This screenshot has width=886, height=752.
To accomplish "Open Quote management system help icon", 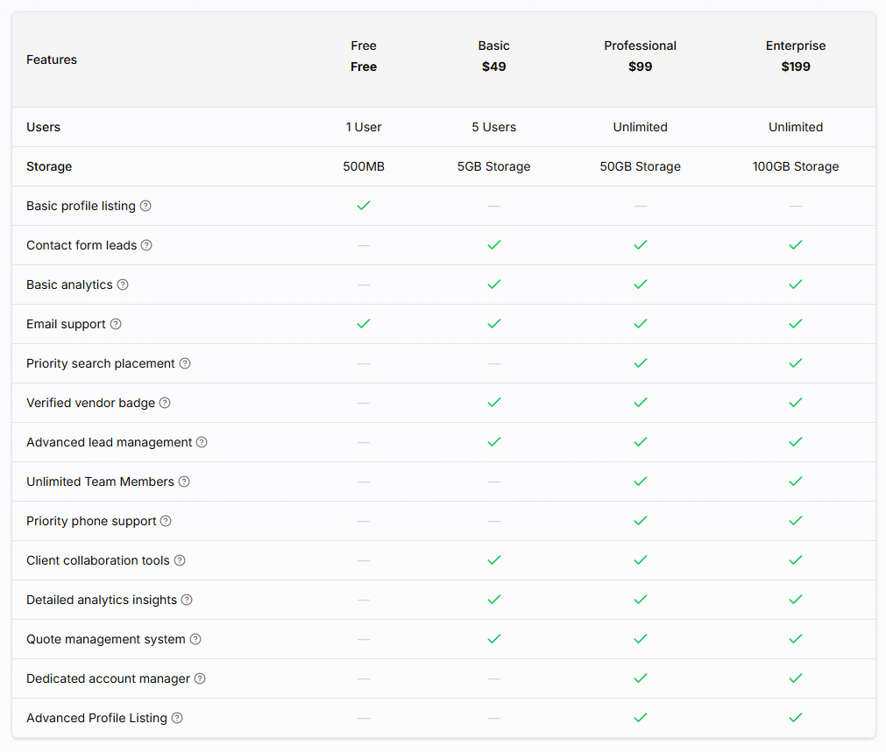I will tap(195, 639).
